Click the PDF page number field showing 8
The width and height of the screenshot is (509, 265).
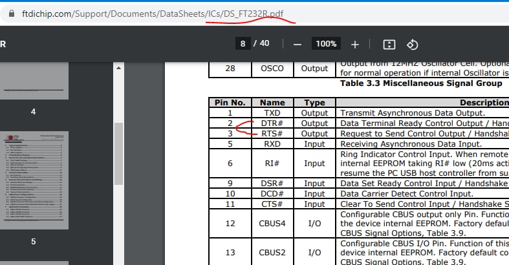coord(243,43)
